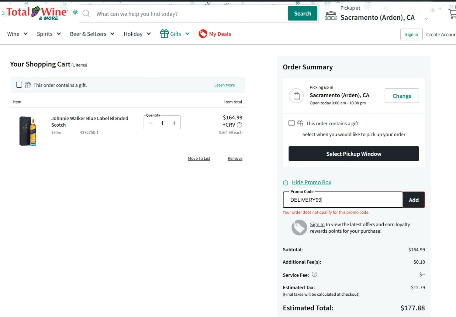Open the pickup store location dropdown
Image resolution: width=456 pixels, height=317 pixels.
(x=426, y=19)
